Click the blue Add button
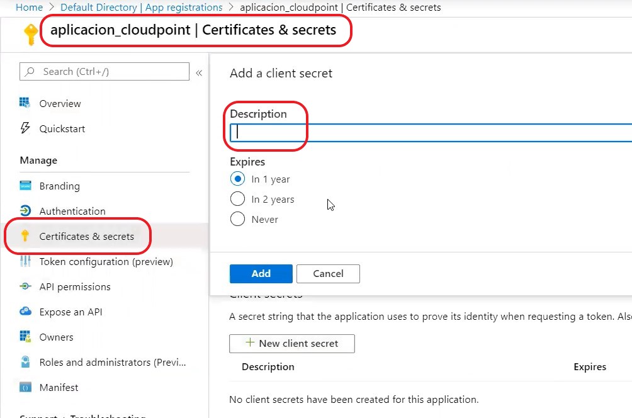The image size is (632, 418). click(x=261, y=274)
